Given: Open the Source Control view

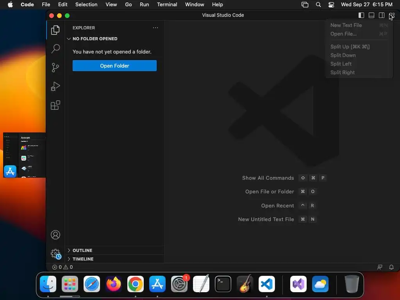Looking at the screenshot, I should coord(55,68).
